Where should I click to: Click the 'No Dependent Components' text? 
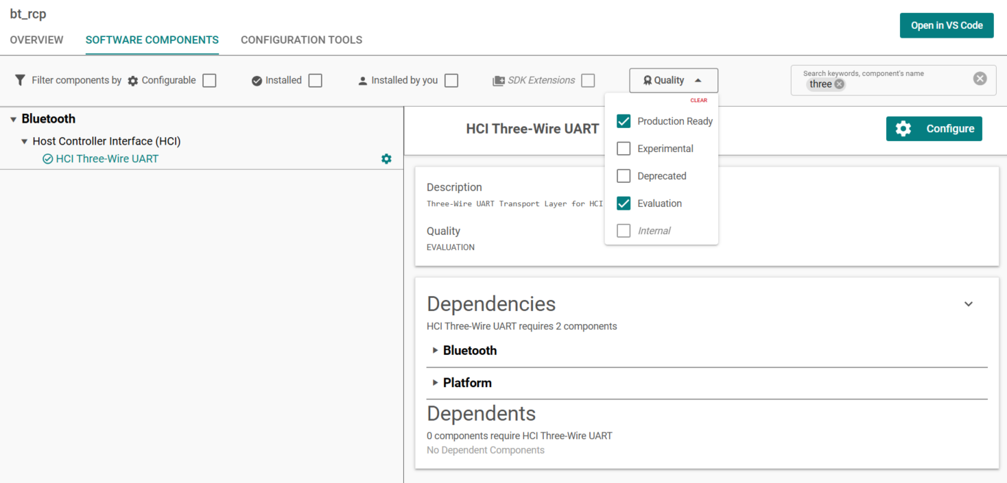pos(486,450)
